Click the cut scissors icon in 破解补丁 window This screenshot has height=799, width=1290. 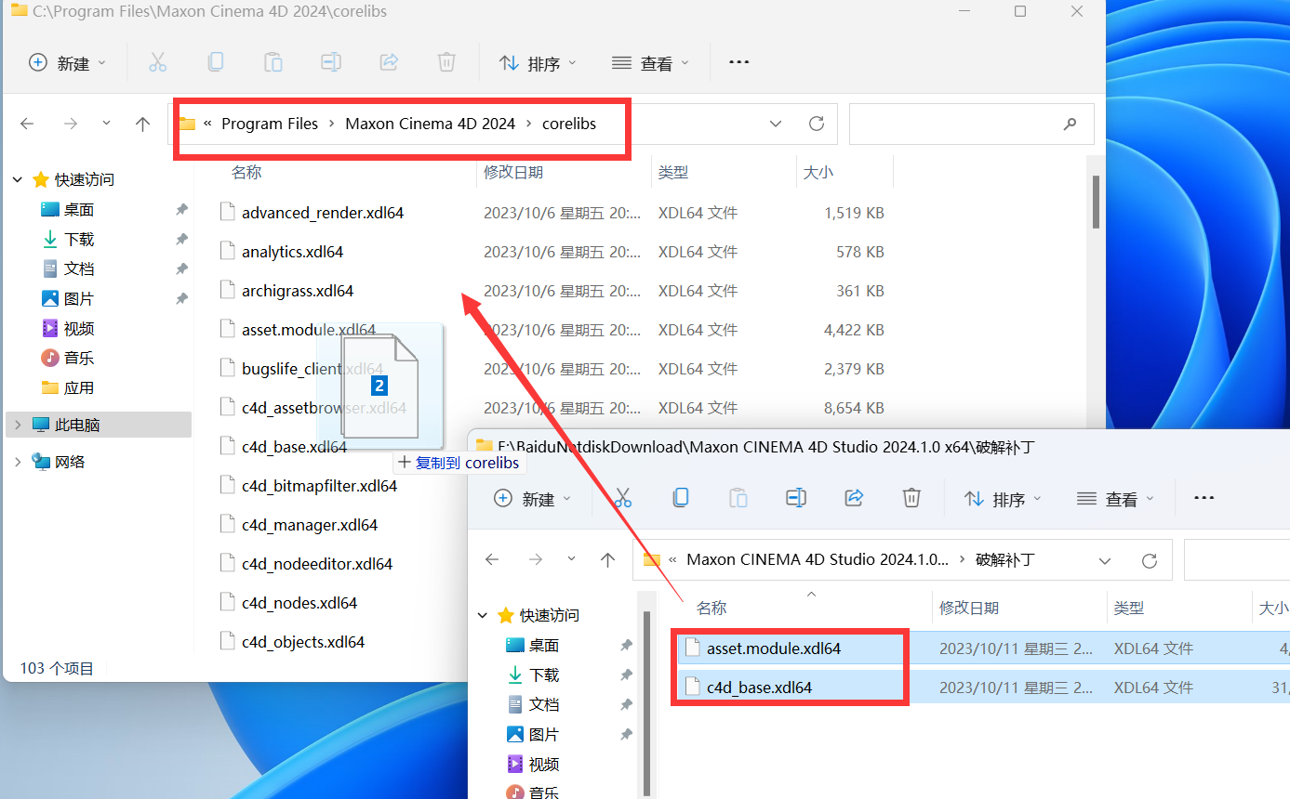[623, 498]
